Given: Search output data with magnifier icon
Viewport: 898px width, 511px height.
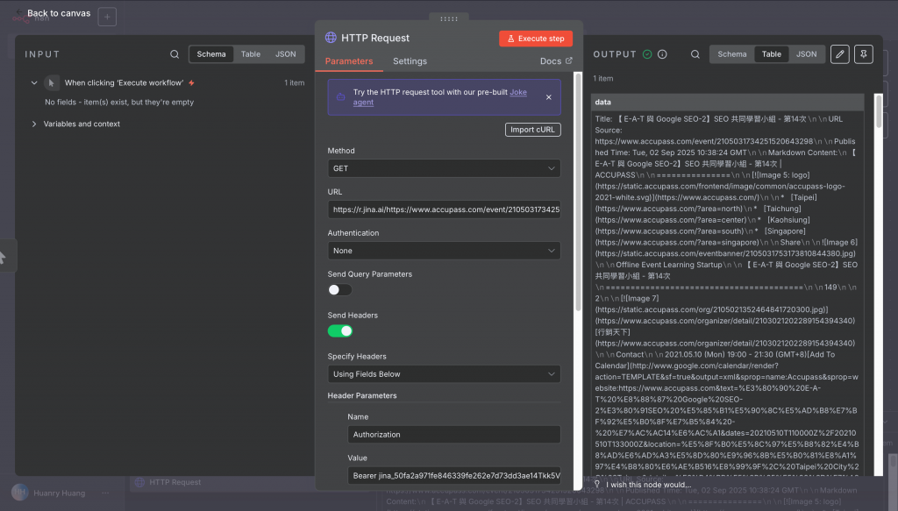Looking at the screenshot, I should point(695,54).
